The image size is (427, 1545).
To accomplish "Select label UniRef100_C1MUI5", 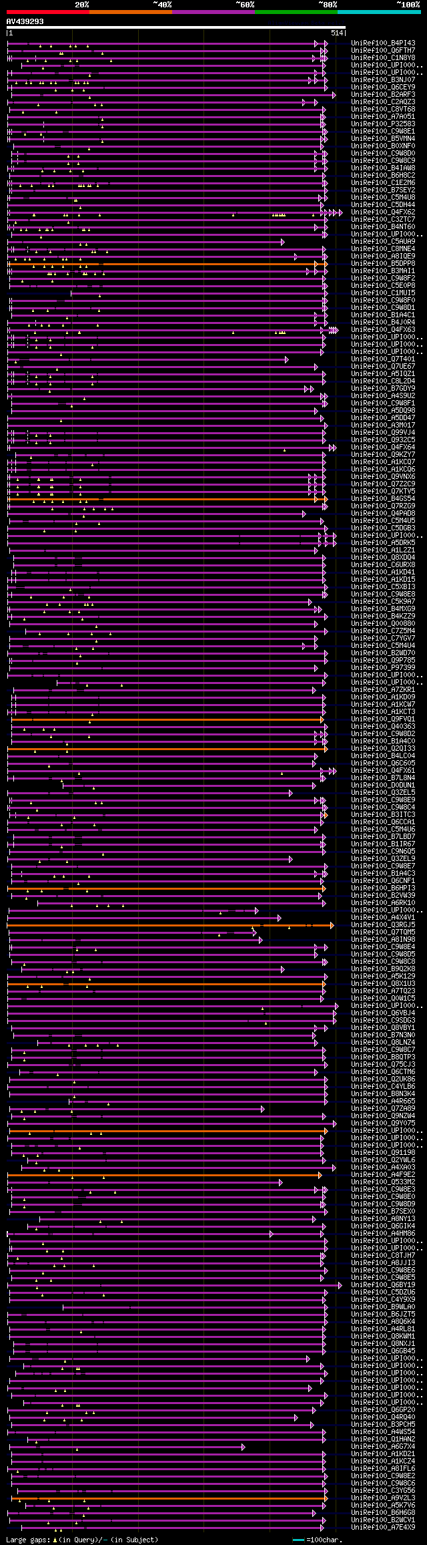I will (383, 293).
